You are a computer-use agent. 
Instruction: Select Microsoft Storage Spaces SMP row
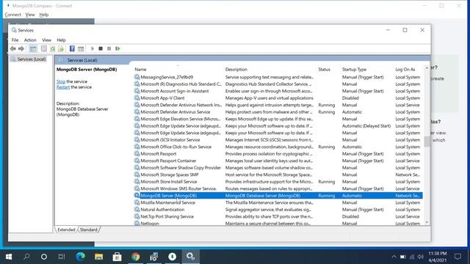(x=278, y=175)
